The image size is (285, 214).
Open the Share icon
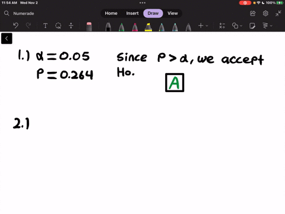[253, 13]
